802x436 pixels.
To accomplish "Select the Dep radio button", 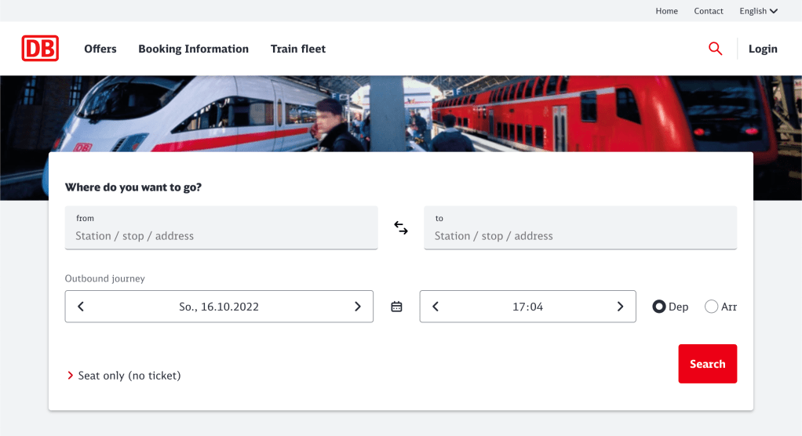I will point(659,307).
